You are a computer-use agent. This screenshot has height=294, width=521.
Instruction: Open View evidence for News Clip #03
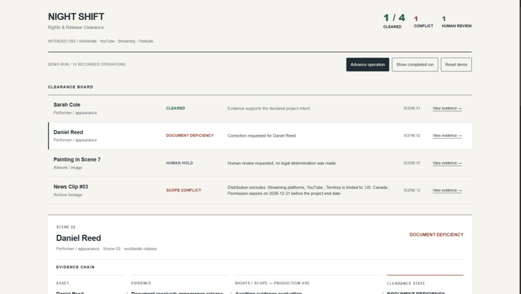pyautogui.click(x=447, y=190)
